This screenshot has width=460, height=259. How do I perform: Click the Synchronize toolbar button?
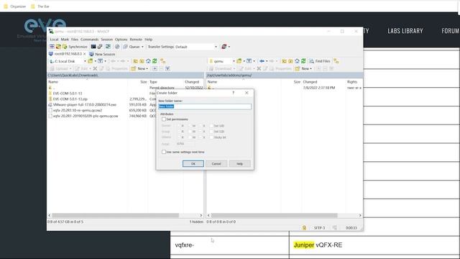click(x=75, y=47)
